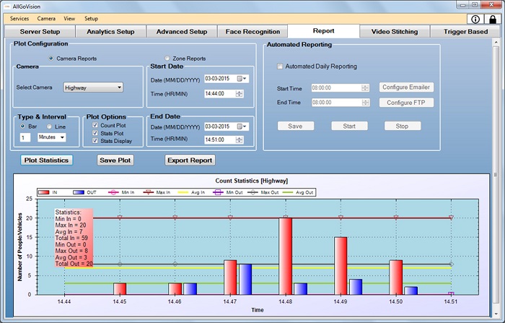Click the padlock icon in title area
This screenshot has height=323, width=505.
pyautogui.click(x=493, y=20)
